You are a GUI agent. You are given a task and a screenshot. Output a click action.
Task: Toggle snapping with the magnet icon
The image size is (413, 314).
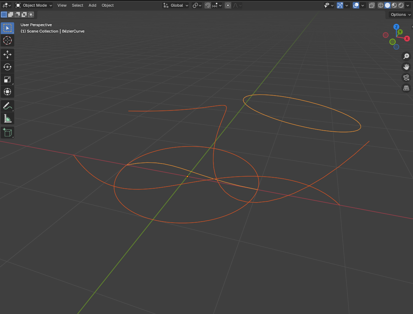[x=208, y=5]
